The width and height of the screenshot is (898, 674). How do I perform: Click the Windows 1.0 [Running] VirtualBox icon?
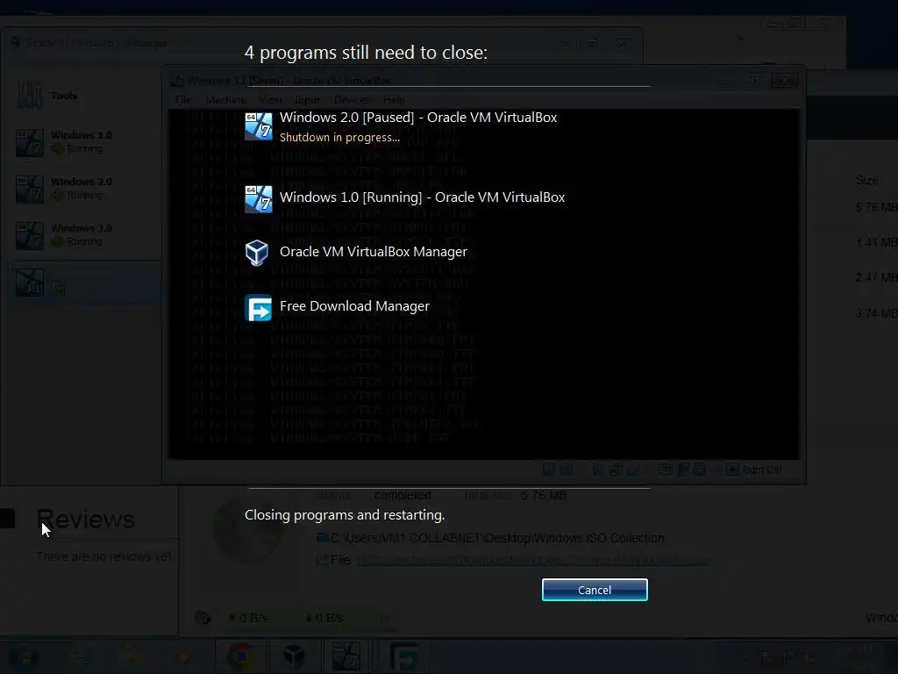pos(259,199)
